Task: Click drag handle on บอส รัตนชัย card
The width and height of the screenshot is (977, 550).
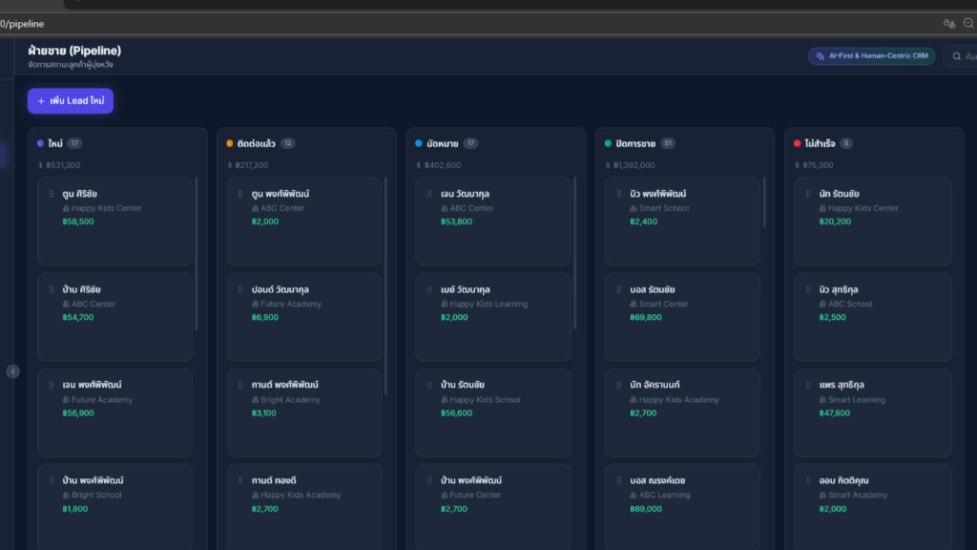Action: [619, 289]
